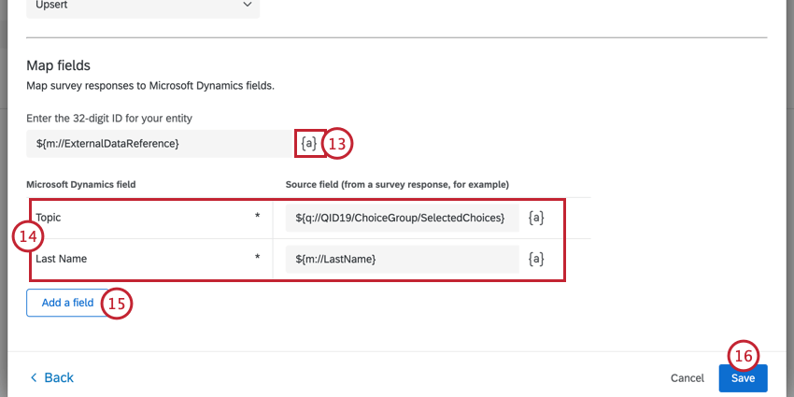This screenshot has height=397, width=794.
Task: Click the red step 14 marker
Action: click(28, 237)
